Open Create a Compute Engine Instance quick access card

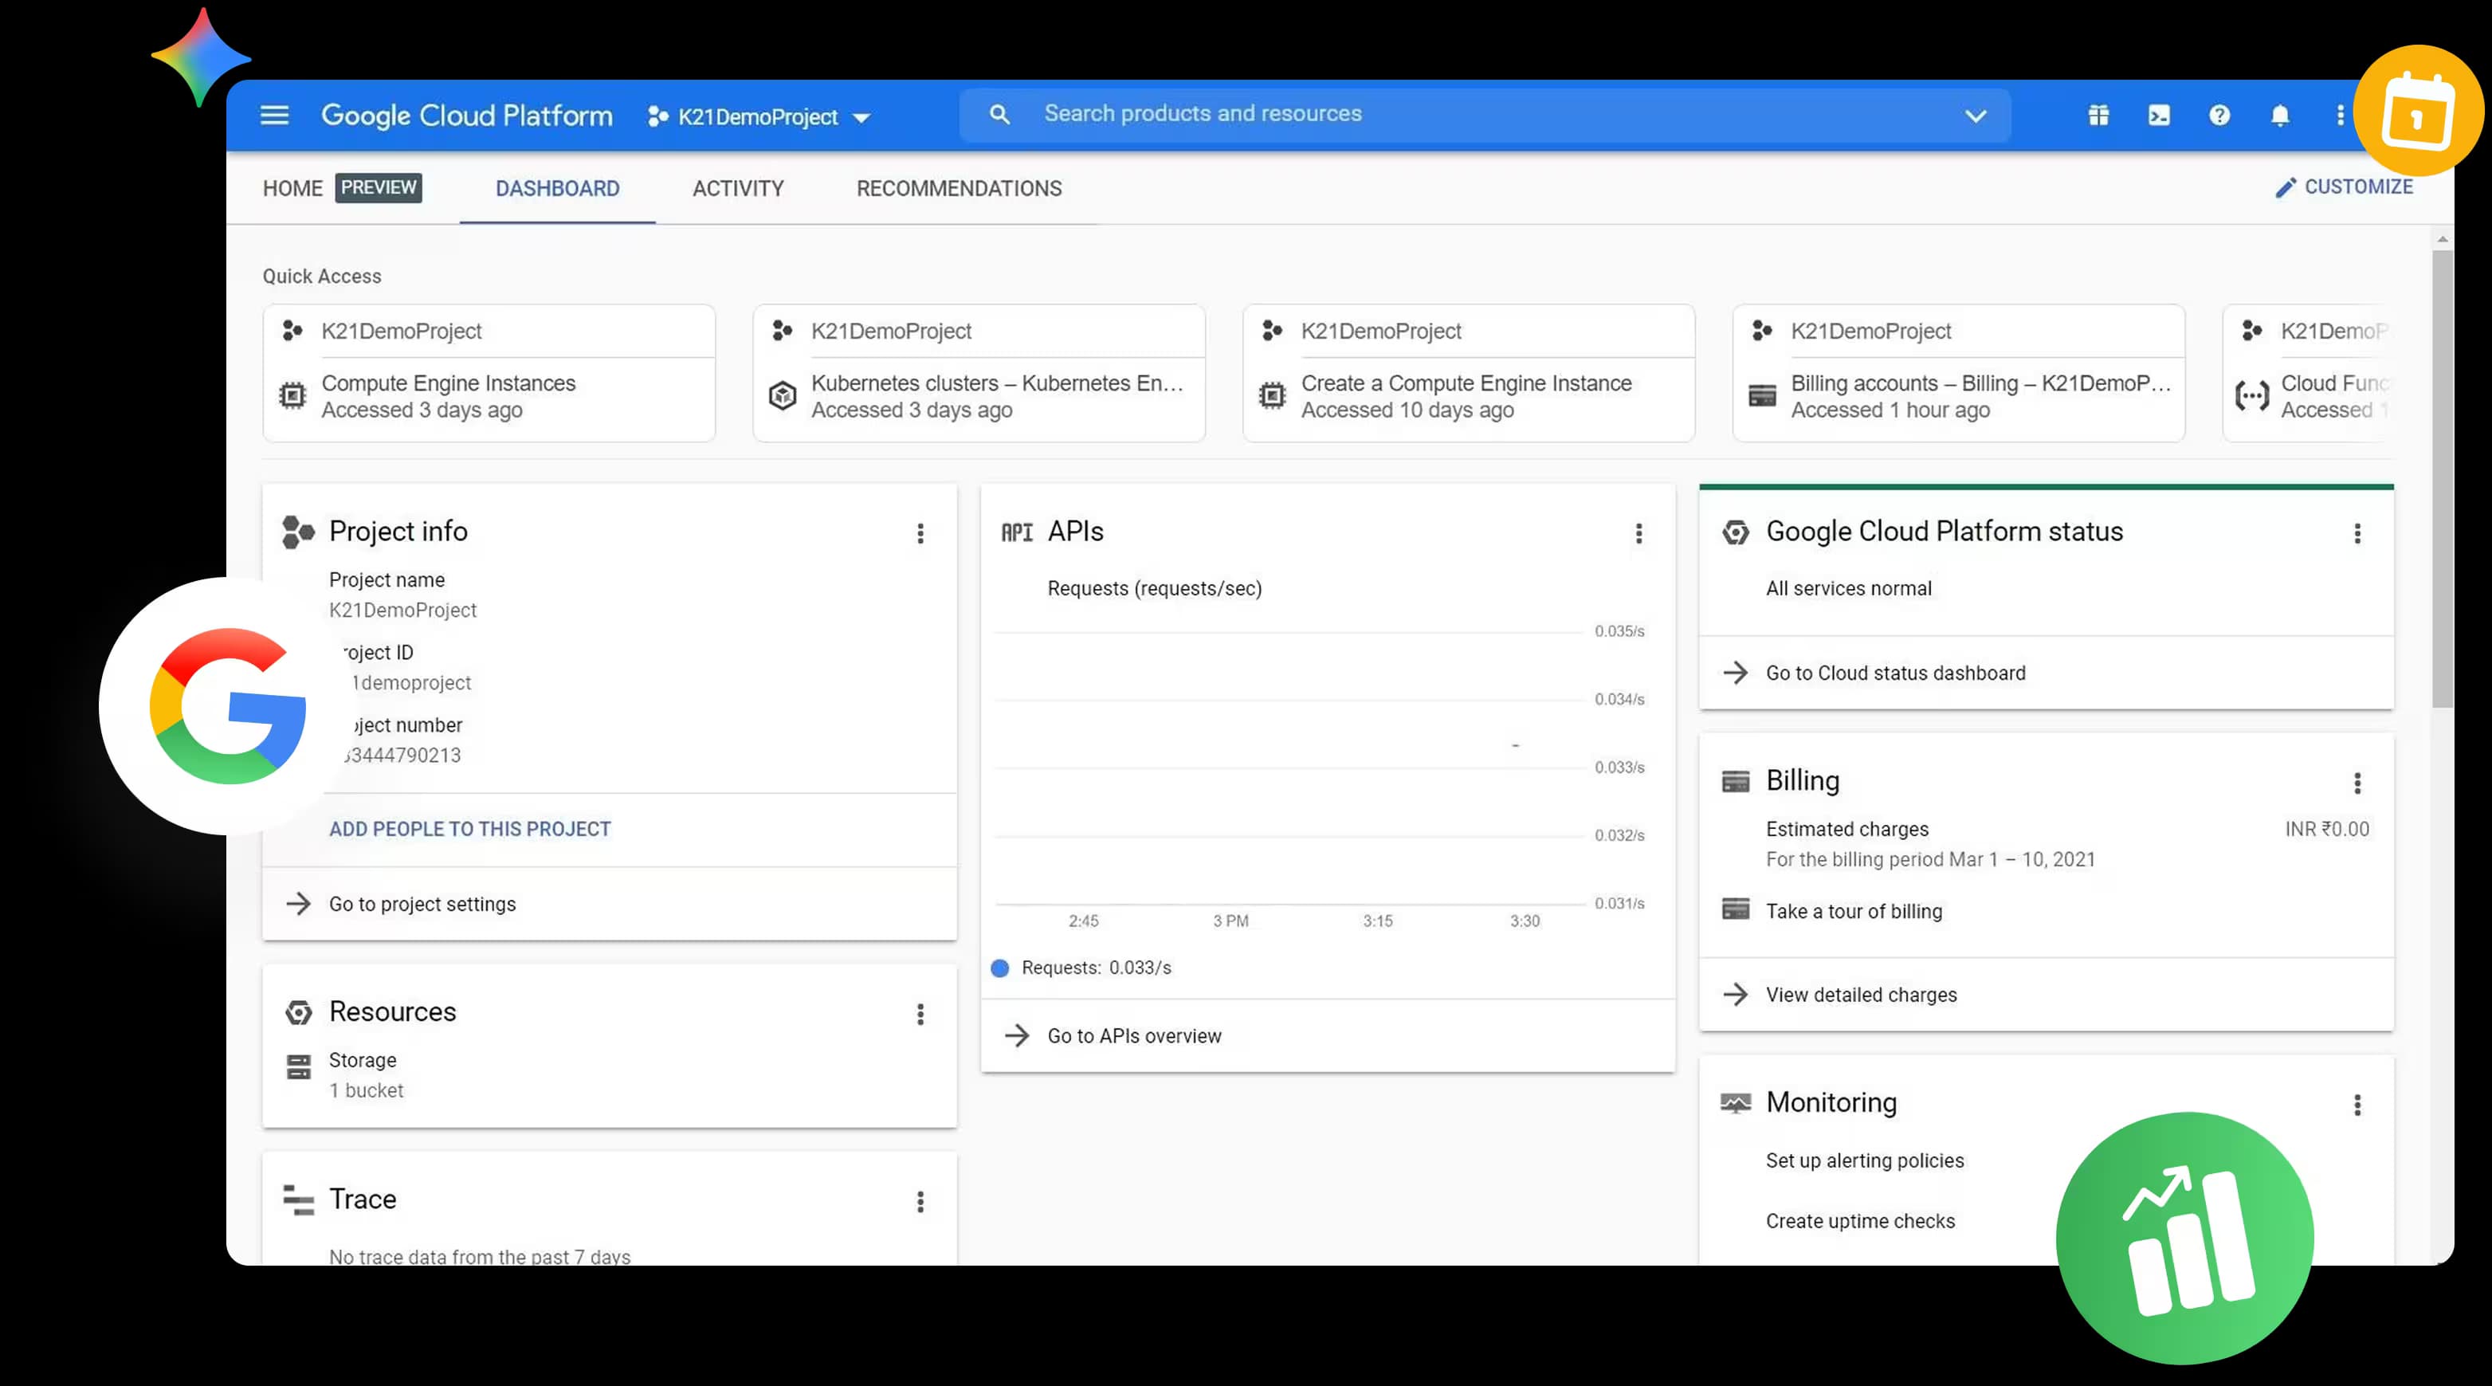pos(1469,373)
